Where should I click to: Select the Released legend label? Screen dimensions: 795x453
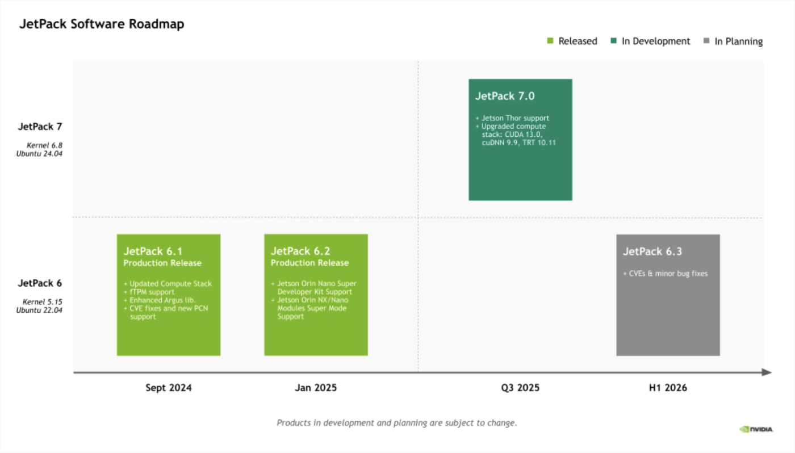click(578, 41)
